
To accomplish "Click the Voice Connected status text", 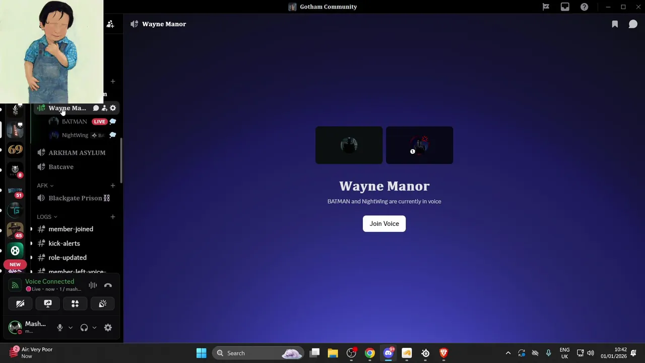I will [x=49, y=281].
